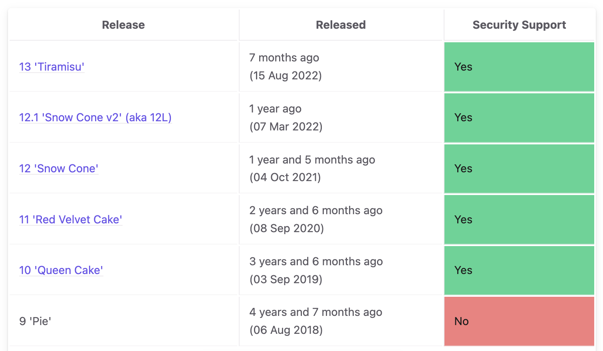Screen dimensions: 603x351
Task: Open the 13 'Tiramisu' release link
Action: (52, 67)
